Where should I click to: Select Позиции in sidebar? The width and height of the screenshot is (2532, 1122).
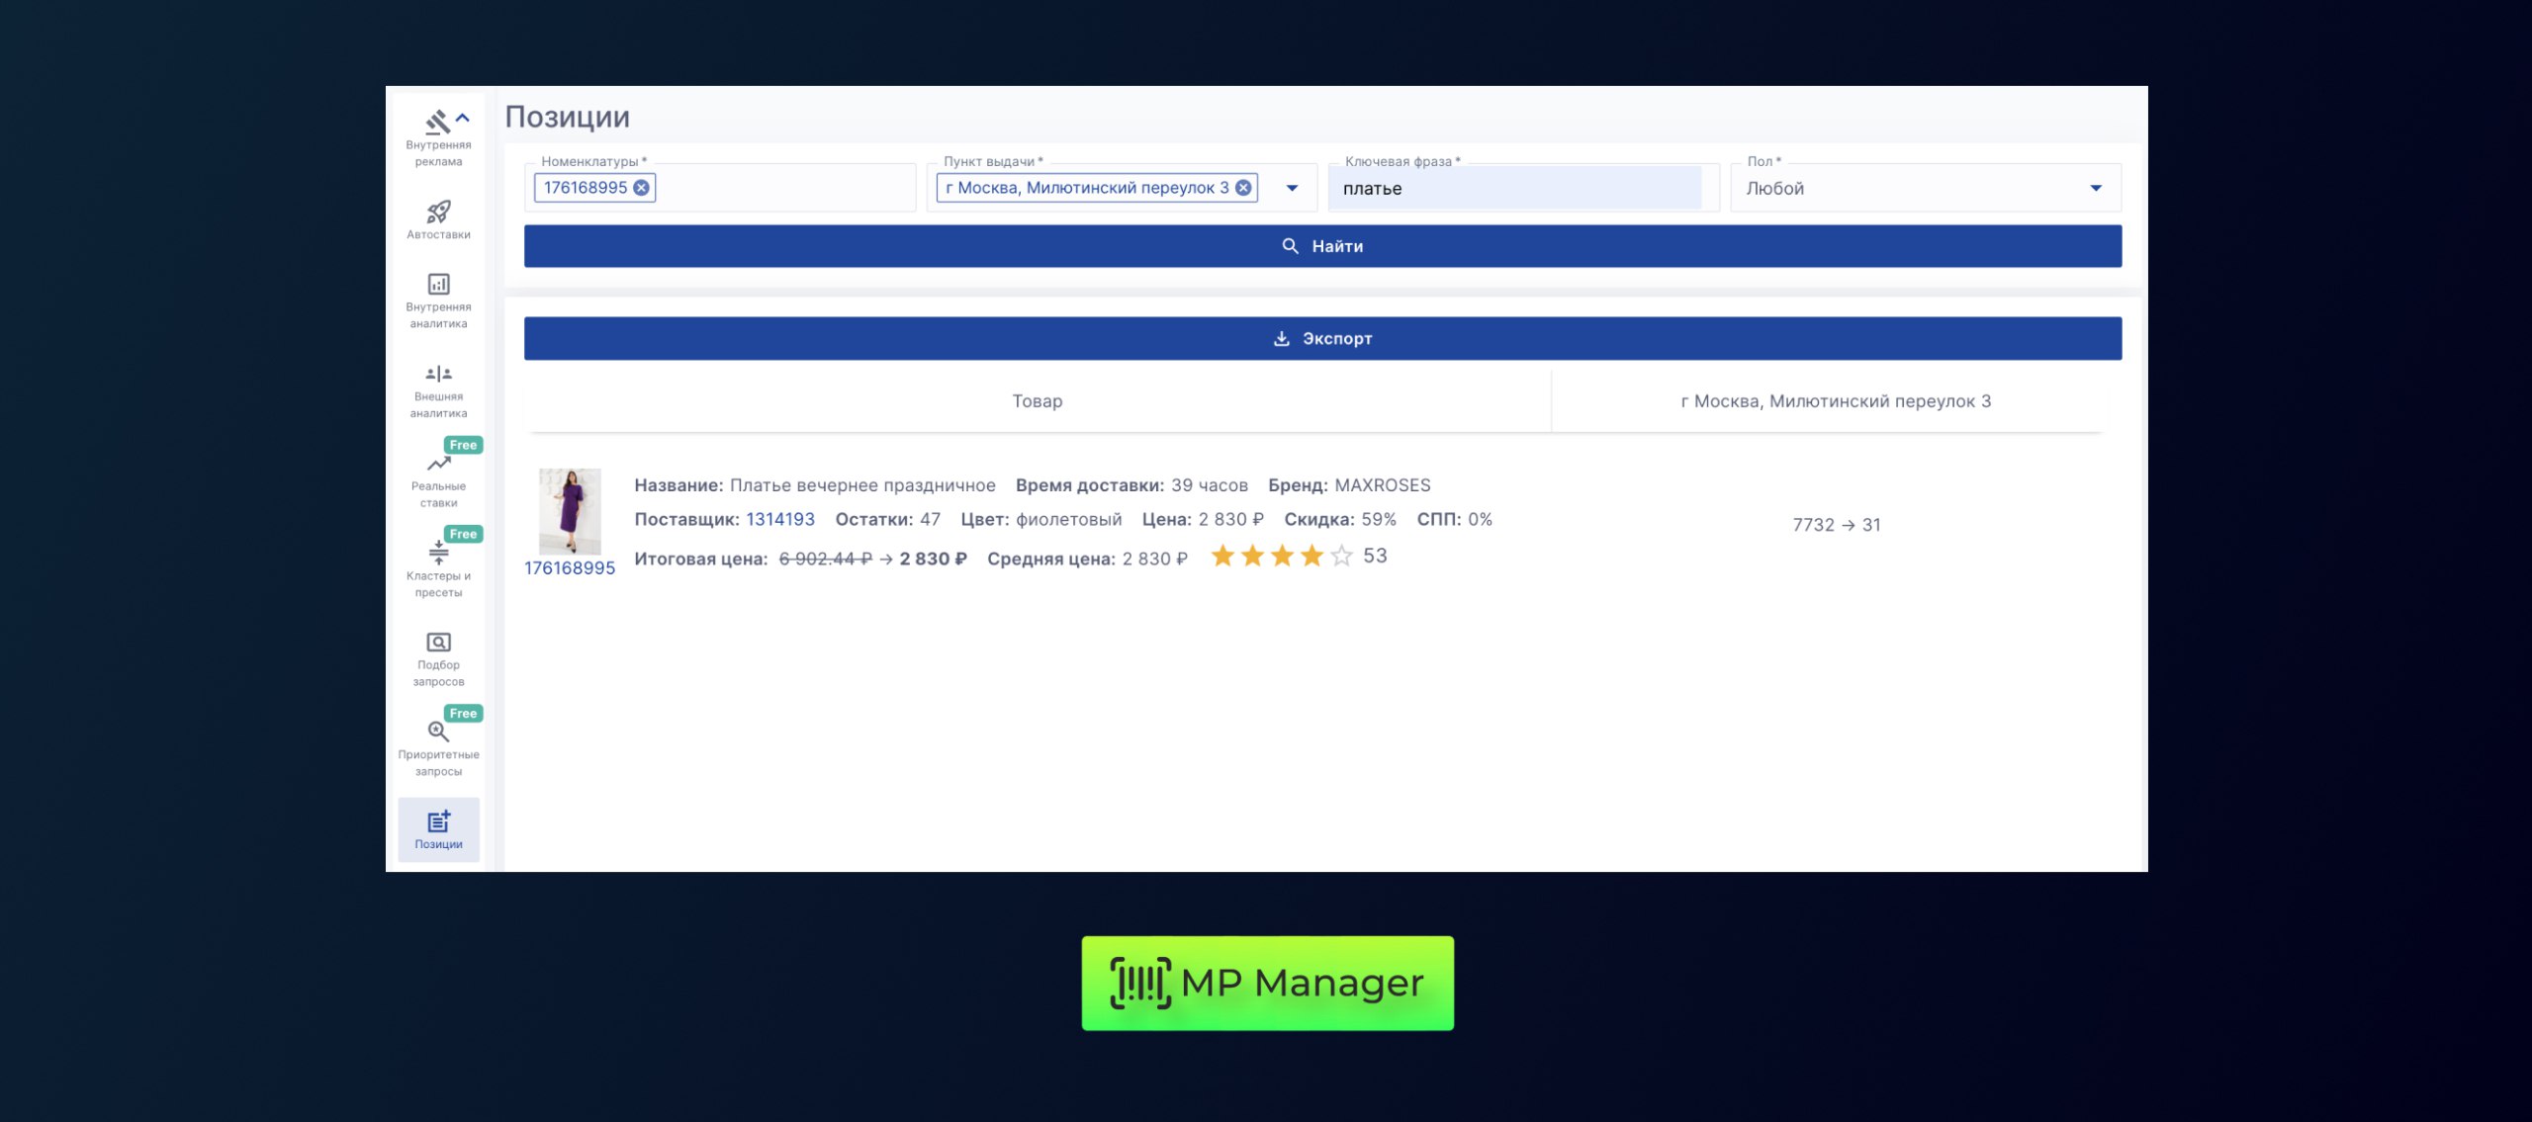click(x=438, y=828)
